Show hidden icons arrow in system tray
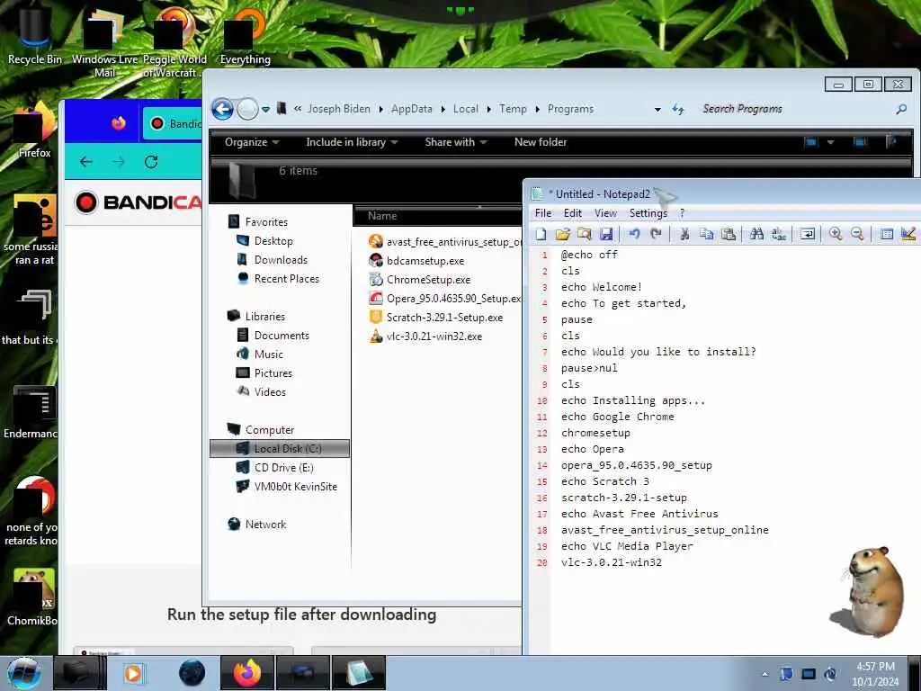This screenshot has height=691, width=921. pos(765,674)
